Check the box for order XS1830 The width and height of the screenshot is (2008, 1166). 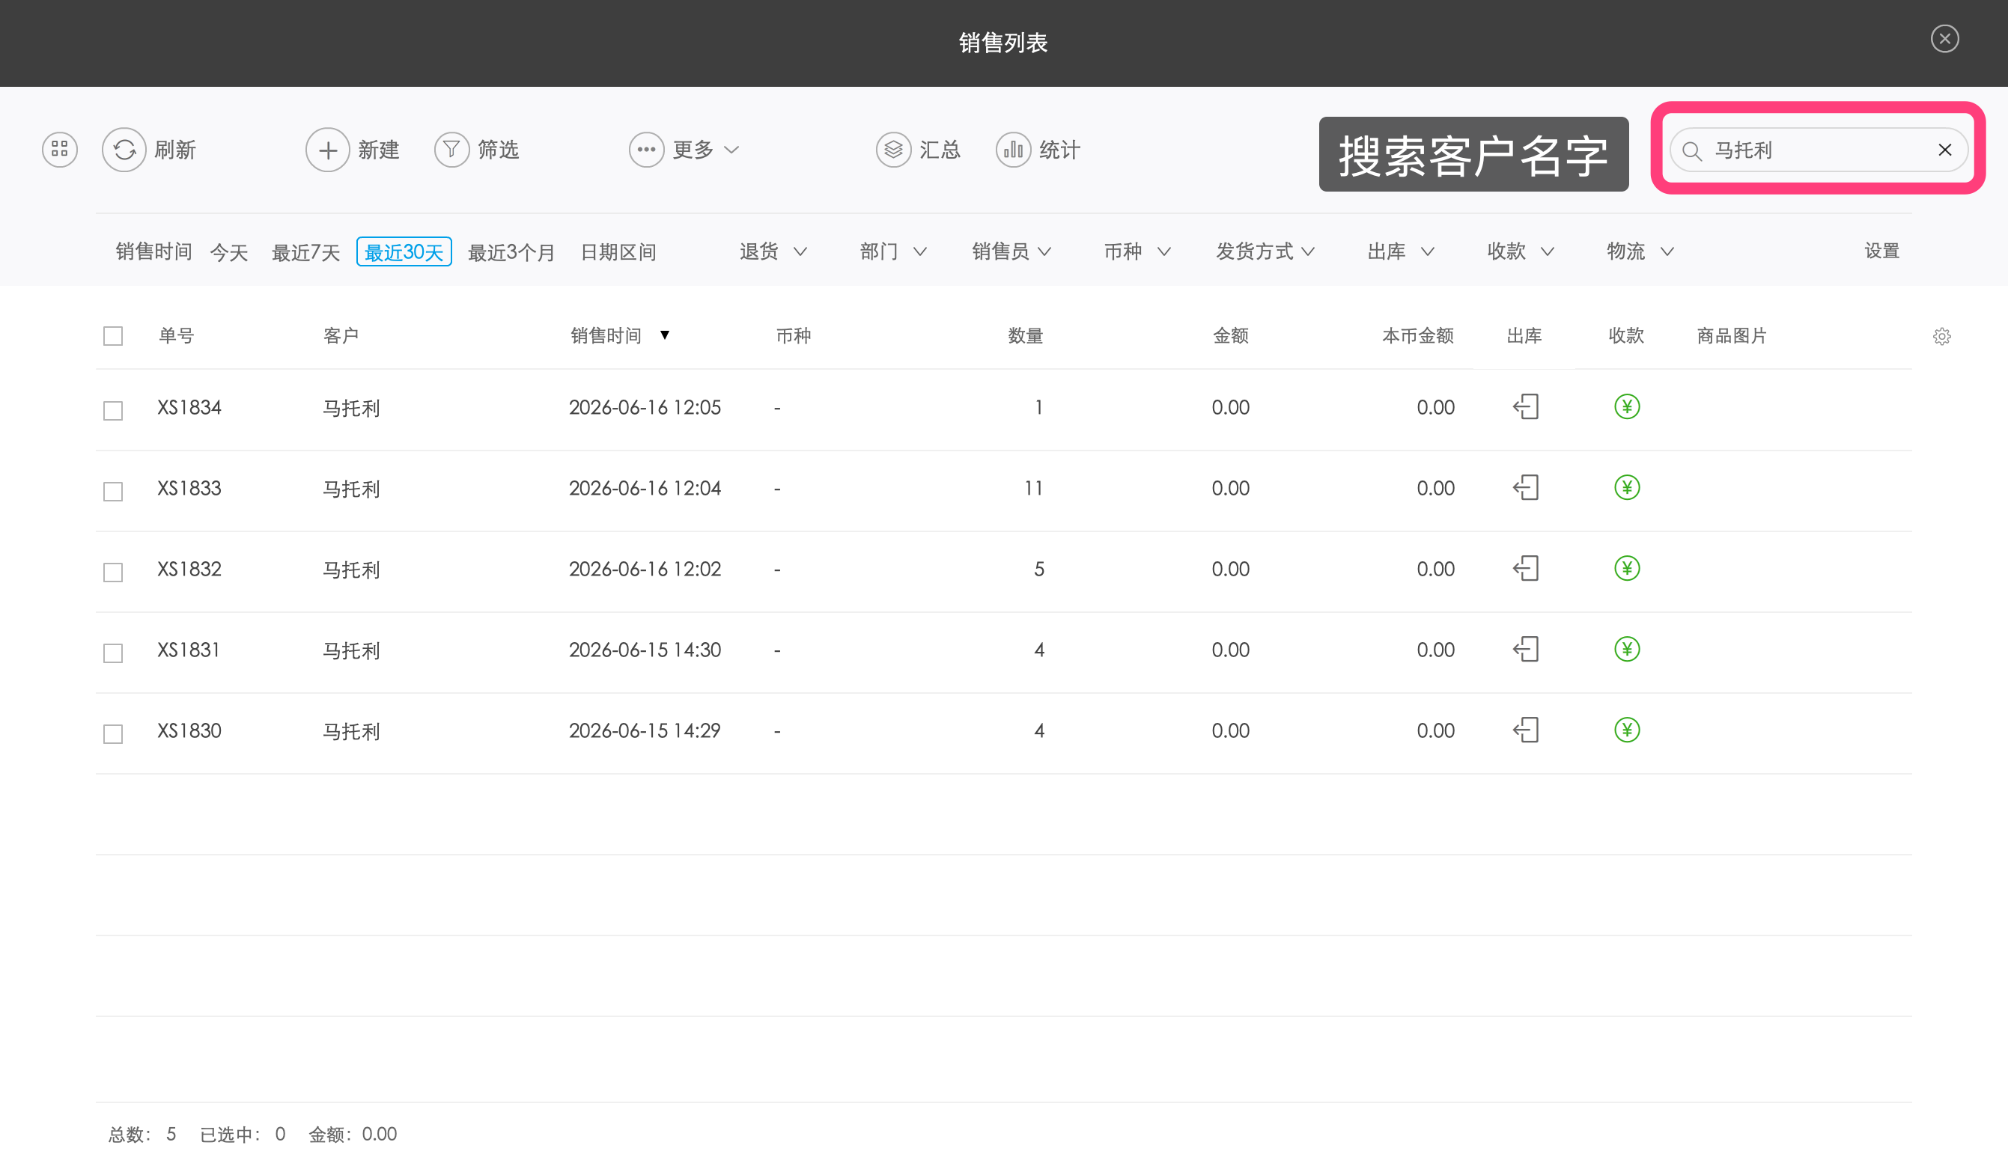[x=113, y=734]
